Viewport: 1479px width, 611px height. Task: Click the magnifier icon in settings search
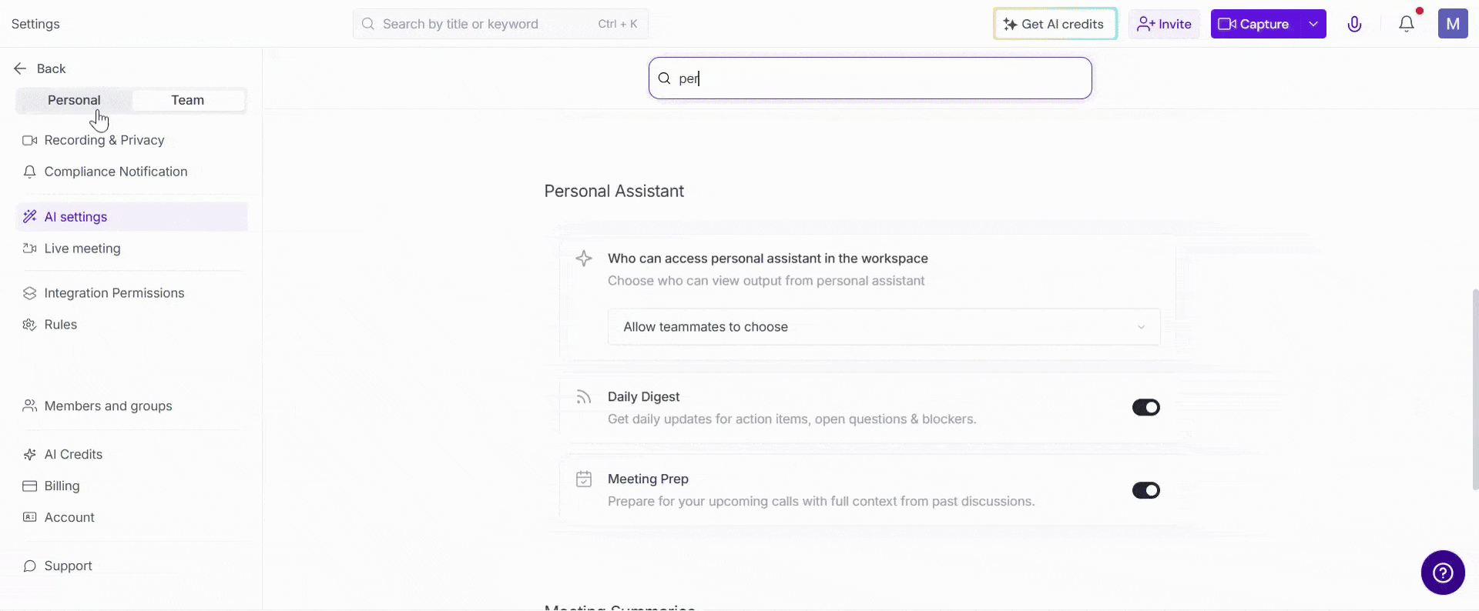point(664,78)
